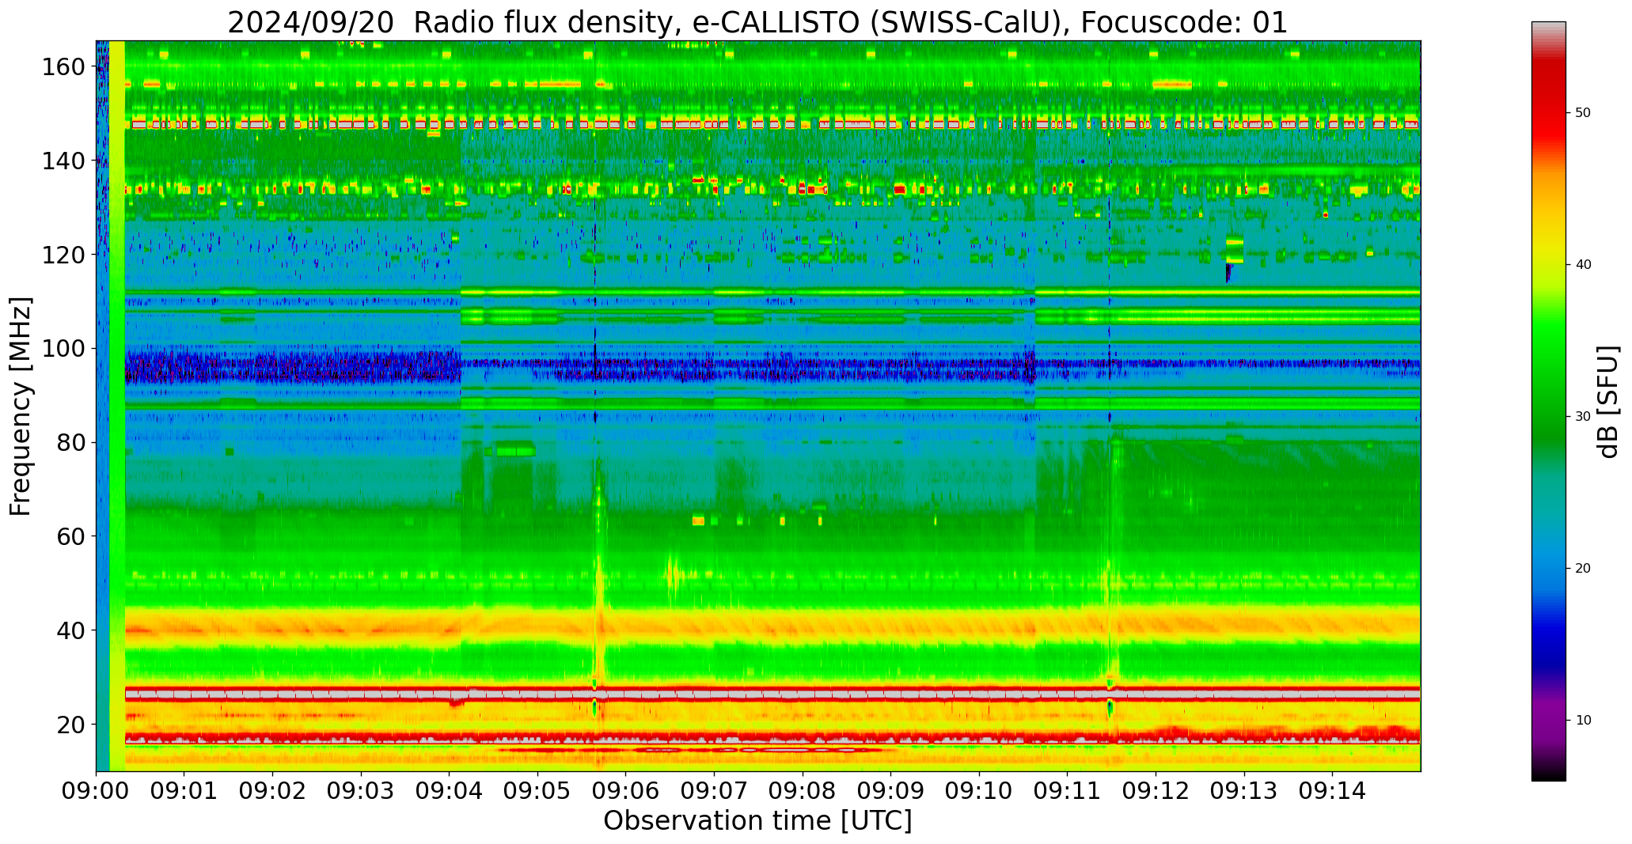This screenshot has width=1632, height=844.
Task: Click the 'dB [SFU]' colorbar label
Action: click(1608, 402)
